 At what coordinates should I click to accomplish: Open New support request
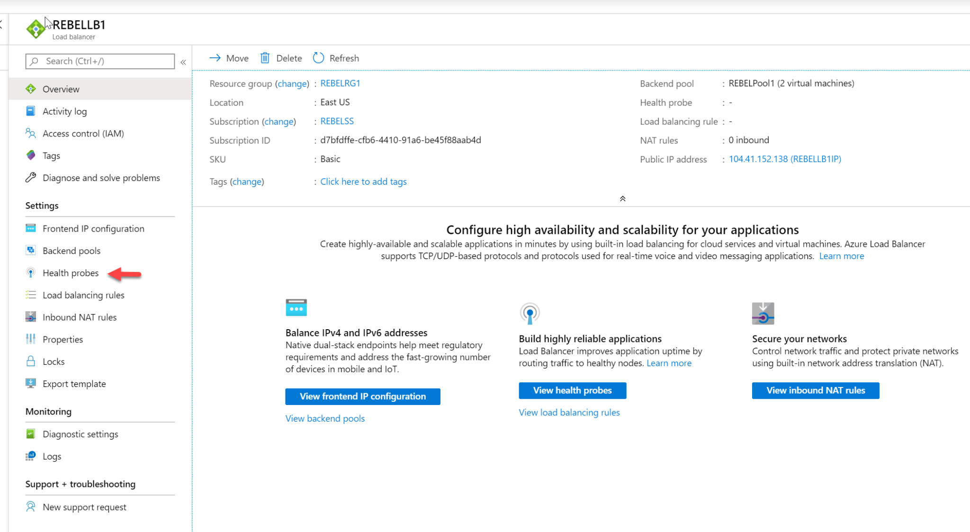[x=84, y=506]
